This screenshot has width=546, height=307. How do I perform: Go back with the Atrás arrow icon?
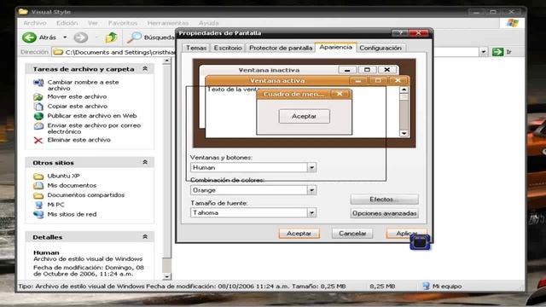[29, 38]
